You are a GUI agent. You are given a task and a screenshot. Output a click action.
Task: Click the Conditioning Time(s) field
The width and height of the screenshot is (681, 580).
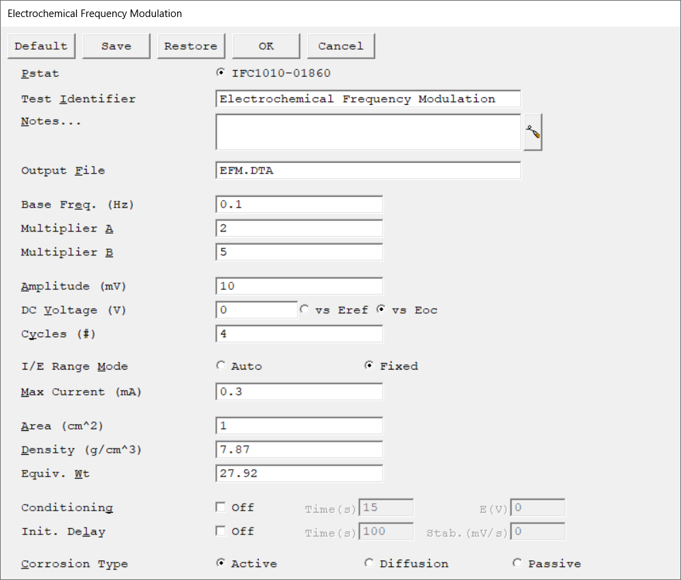pyautogui.click(x=386, y=508)
